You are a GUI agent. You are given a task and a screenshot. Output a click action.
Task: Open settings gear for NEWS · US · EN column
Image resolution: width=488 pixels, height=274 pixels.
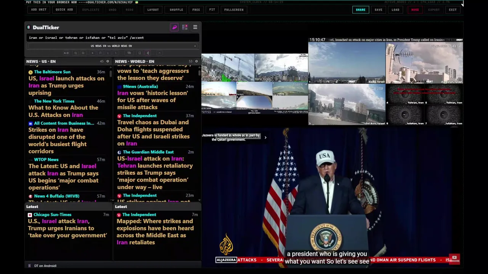click(108, 61)
